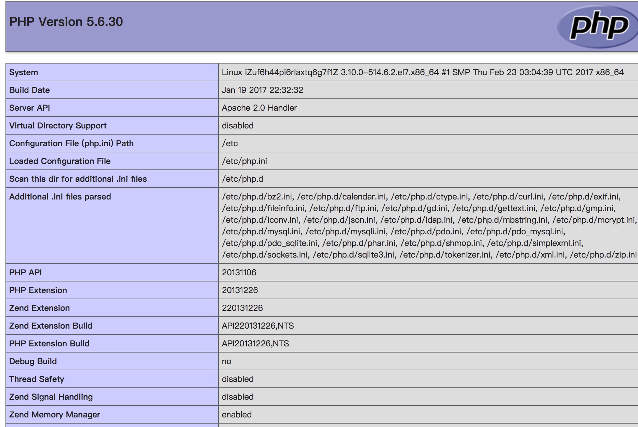Click the 'Apache 2.0 Handler' value
The width and height of the screenshot is (638, 427).
[x=259, y=108]
